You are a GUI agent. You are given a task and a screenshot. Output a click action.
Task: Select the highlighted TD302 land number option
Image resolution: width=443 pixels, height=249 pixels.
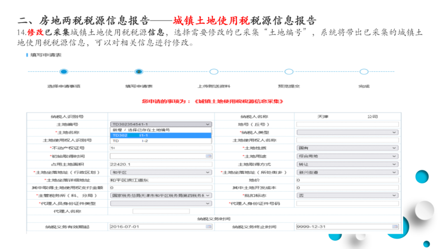(161, 136)
